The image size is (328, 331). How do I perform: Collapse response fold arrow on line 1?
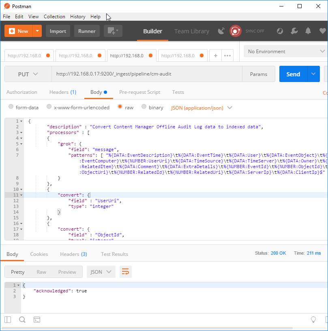click(x=19, y=285)
